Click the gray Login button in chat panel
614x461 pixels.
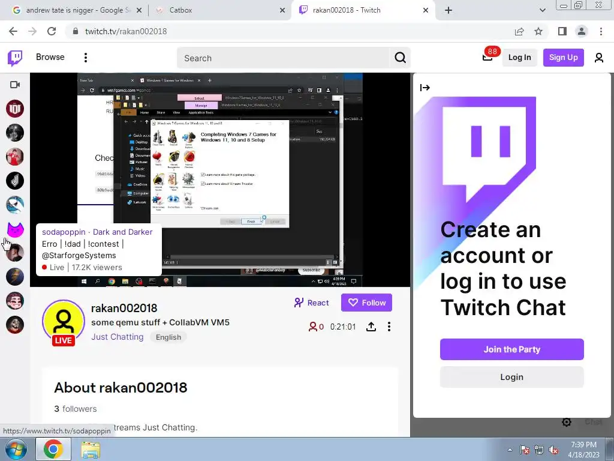[512, 377]
